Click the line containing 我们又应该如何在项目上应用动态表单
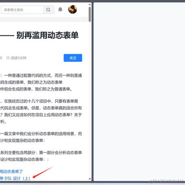 tap(41, 115)
